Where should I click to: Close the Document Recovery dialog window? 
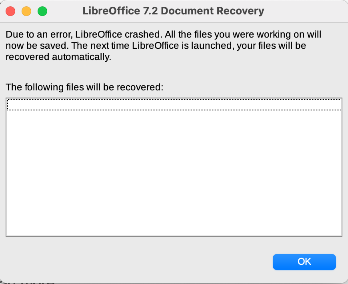click(x=10, y=11)
